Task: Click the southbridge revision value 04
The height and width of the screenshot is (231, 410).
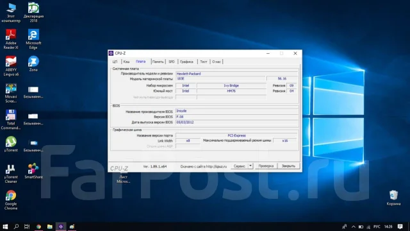Action: [x=291, y=91]
